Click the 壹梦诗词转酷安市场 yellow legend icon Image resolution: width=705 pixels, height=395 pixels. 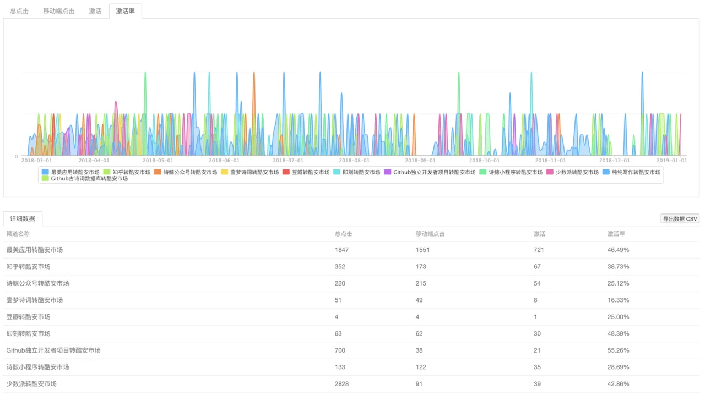[x=225, y=172]
